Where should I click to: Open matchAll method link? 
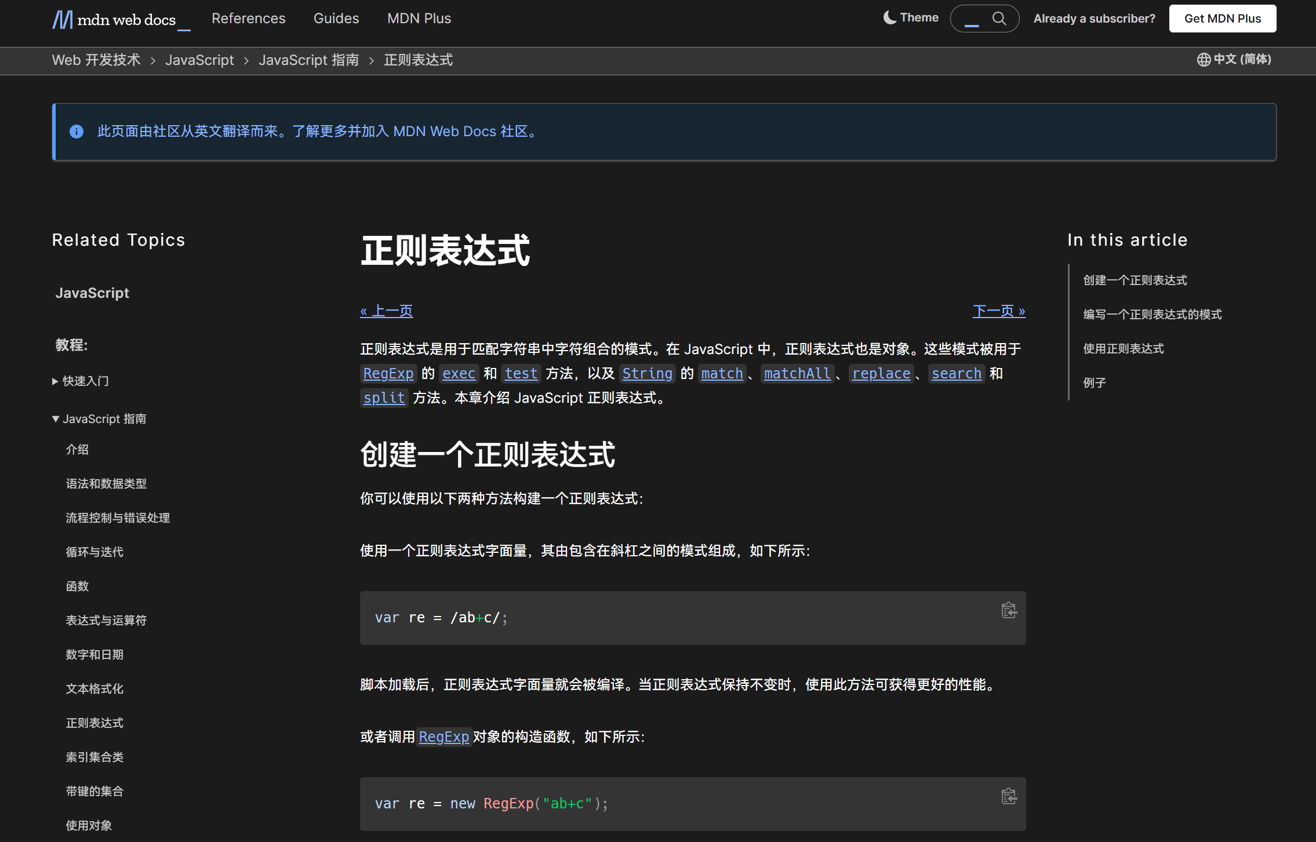pyautogui.click(x=797, y=373)
